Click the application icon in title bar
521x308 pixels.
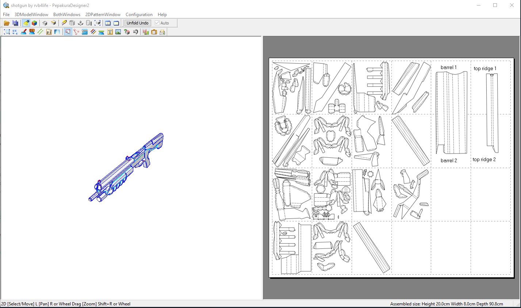(x=6, y=5)
